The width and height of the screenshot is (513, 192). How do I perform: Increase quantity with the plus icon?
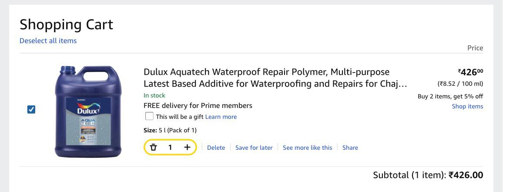[x=187, y=147]
